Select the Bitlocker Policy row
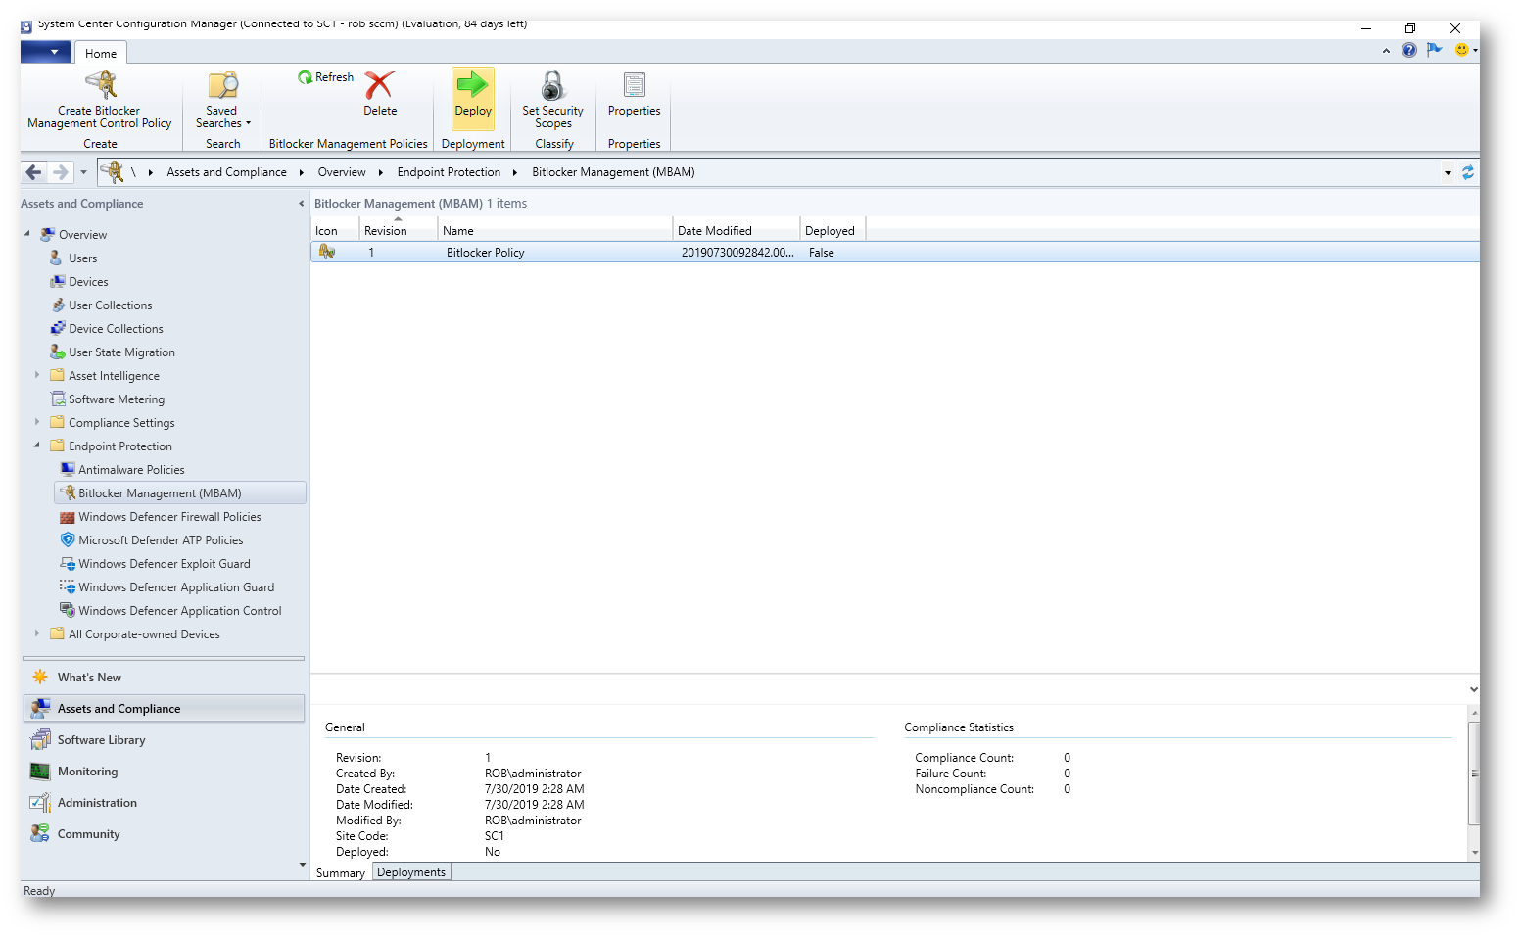This screenshot has width=1521, height=938. (x=486, y=253)
